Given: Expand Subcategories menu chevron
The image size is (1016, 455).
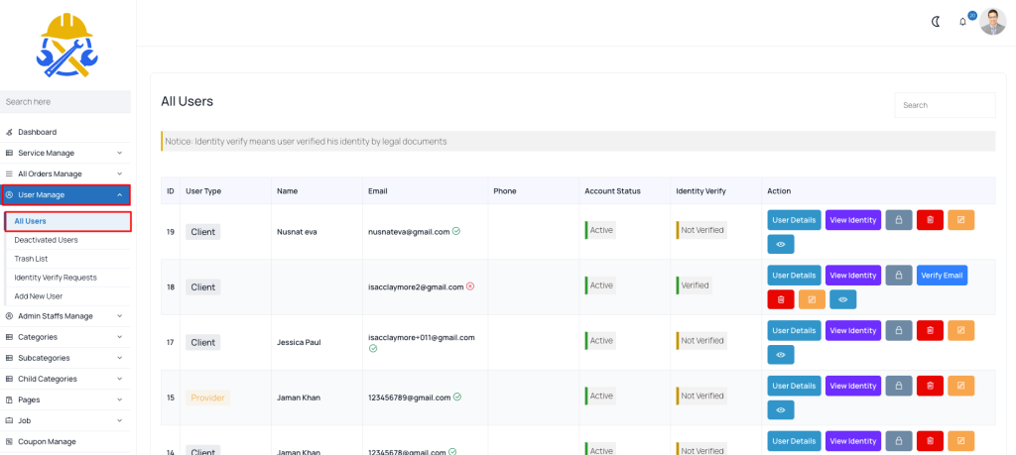Looking at the screenshot, I should click(120, 358).
